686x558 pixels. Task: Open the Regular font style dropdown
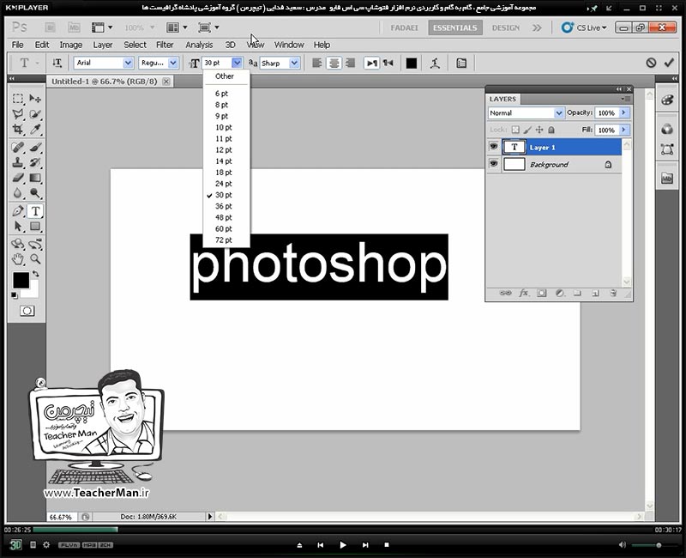pos(173,63)
